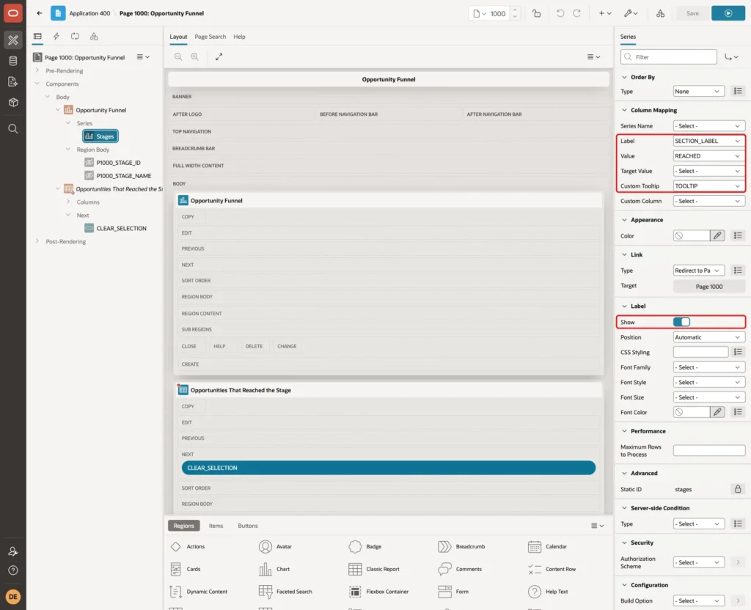Open Shared Components icon in top toolbar

[660, 13]
